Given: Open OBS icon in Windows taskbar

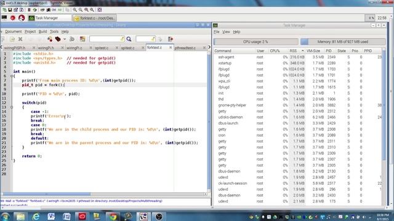Looking at the screenshot, I should [x=159, y=217].
